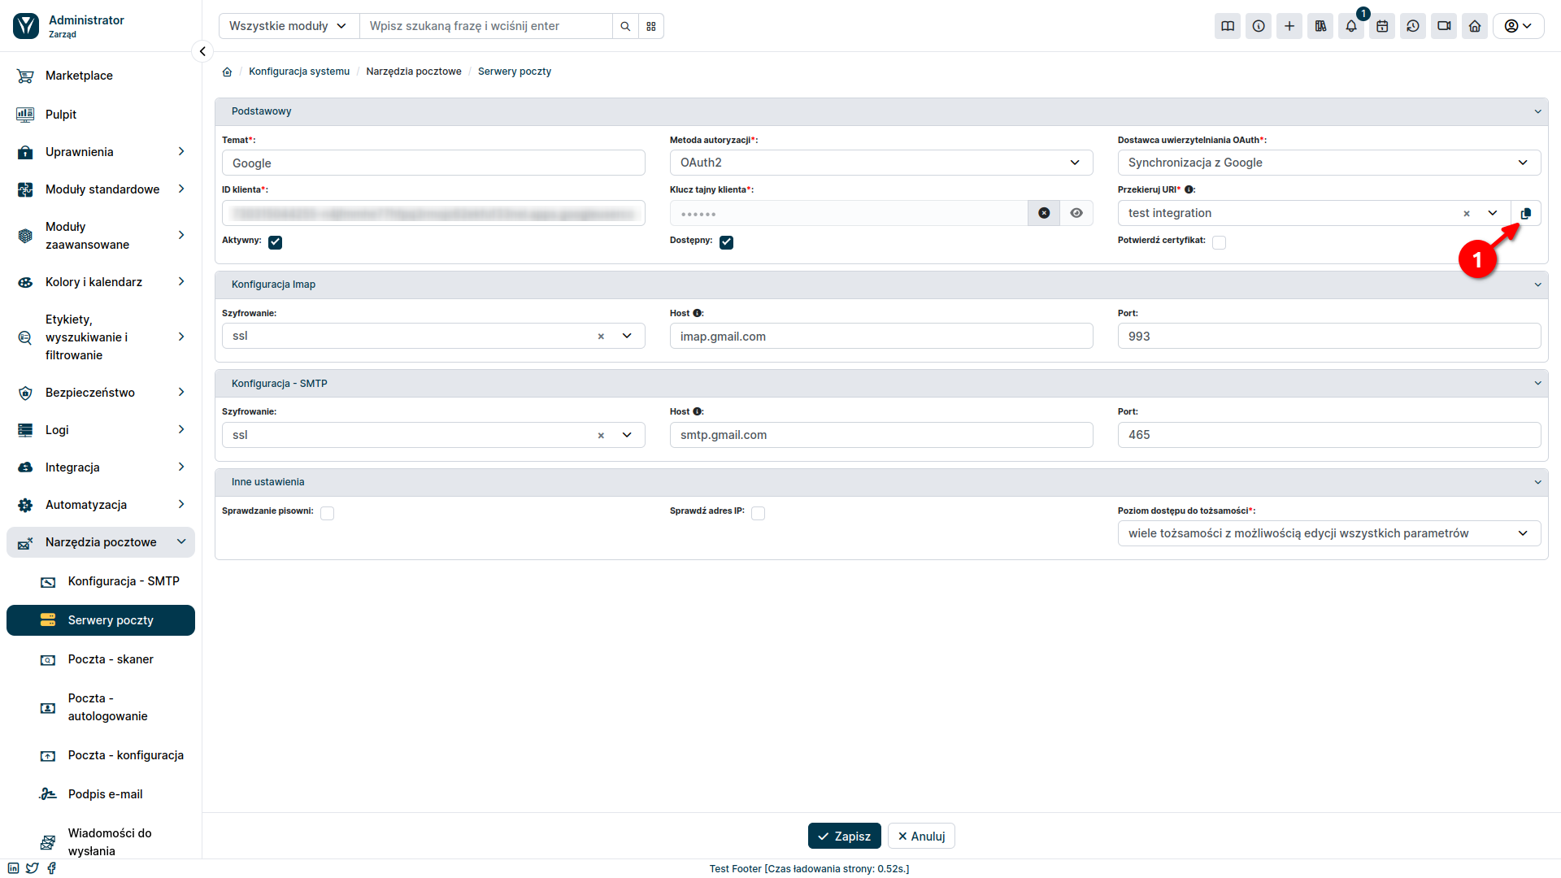This screenshot has height=878, width=1561.
Task: Click the reveal password eye icon
Action: click(1076, 212)
